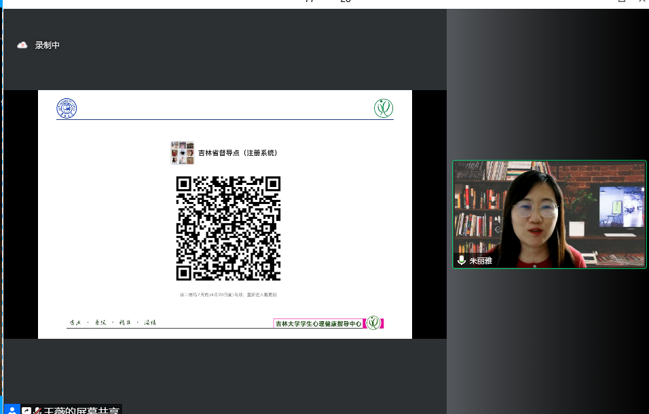This screenshot has width=649, height=414.
Task: Click the 王薇的屏幕共享 label
Action: tap(81, 410)
